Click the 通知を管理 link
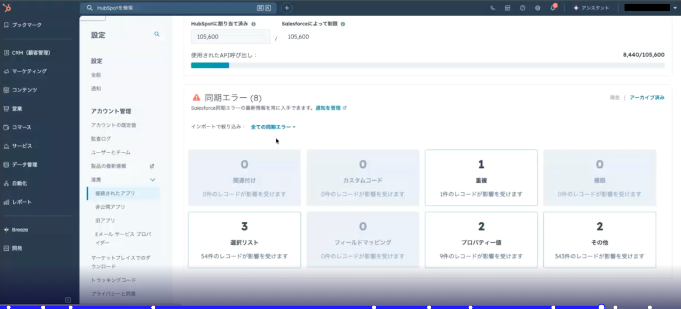 click(328, 108)
